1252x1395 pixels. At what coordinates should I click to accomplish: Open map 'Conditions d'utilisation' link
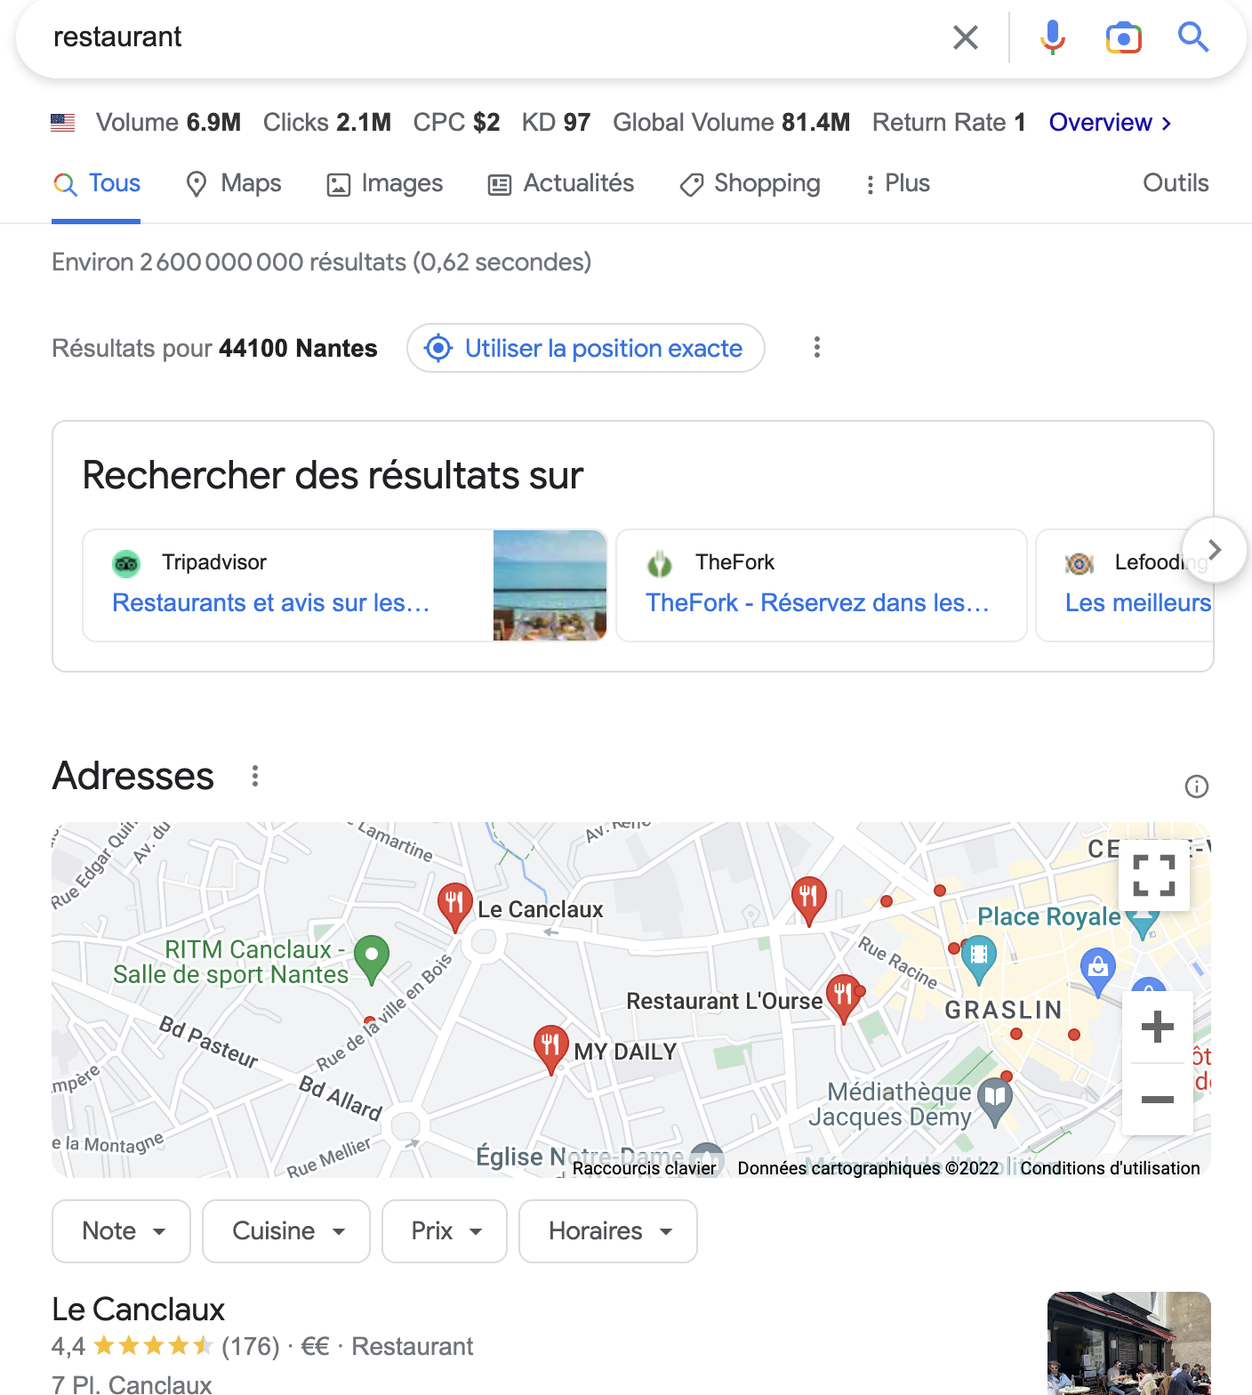(x=1110, y=1168)
